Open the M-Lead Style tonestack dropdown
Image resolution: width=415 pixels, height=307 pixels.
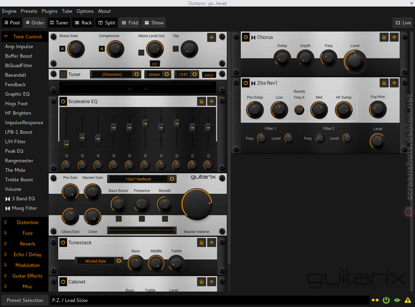point(99,261)
